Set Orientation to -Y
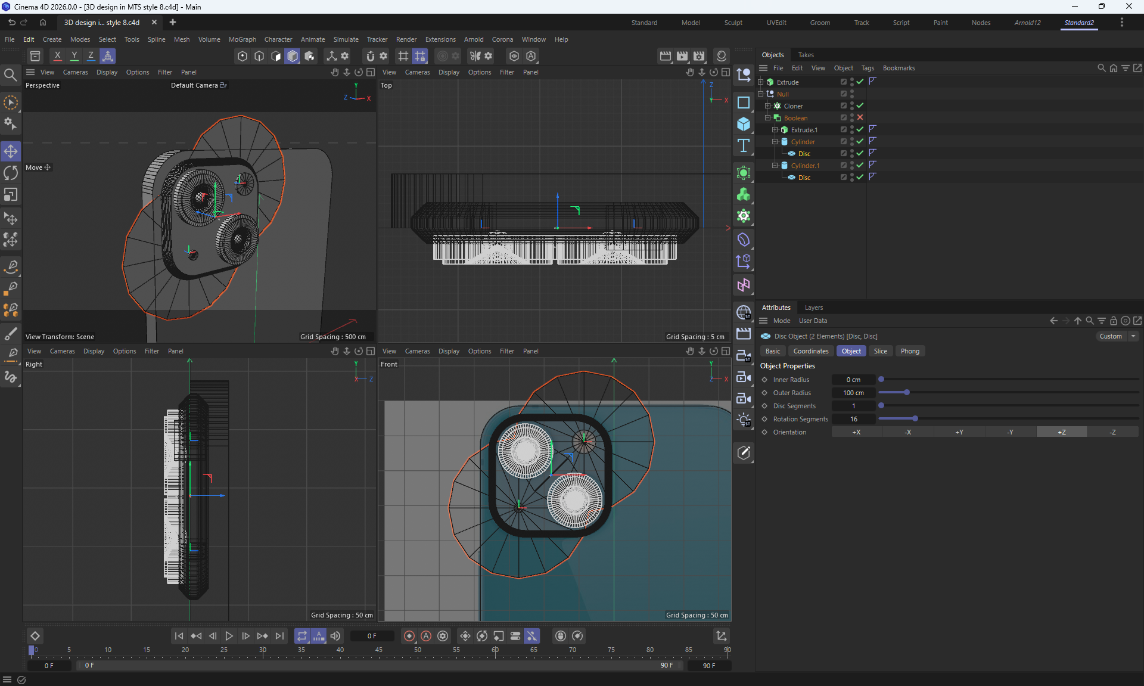The height and width of the screenshot is (686, 1144). tap(1010, 432)
